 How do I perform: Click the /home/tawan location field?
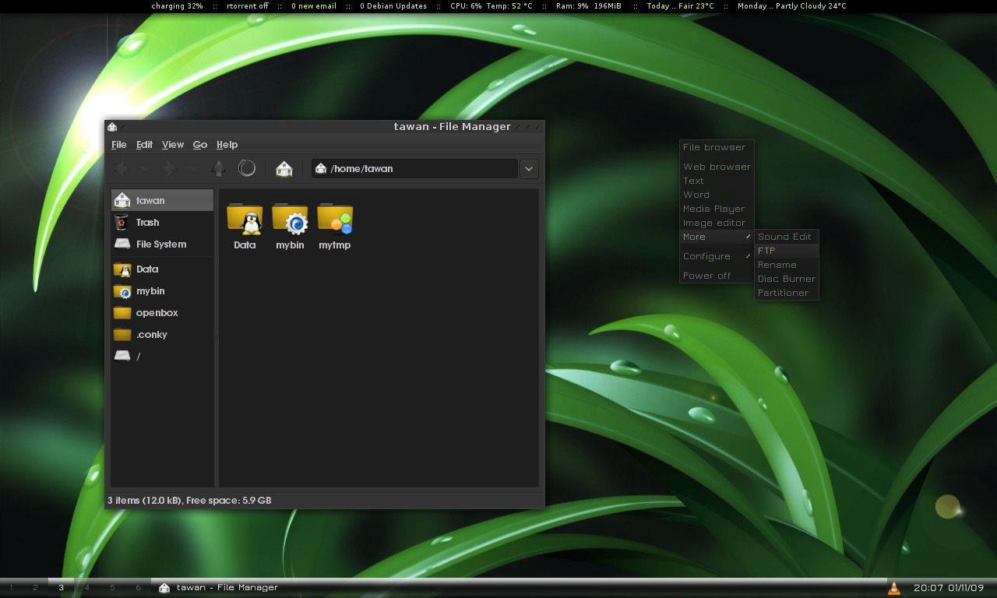tap(414, 168)
